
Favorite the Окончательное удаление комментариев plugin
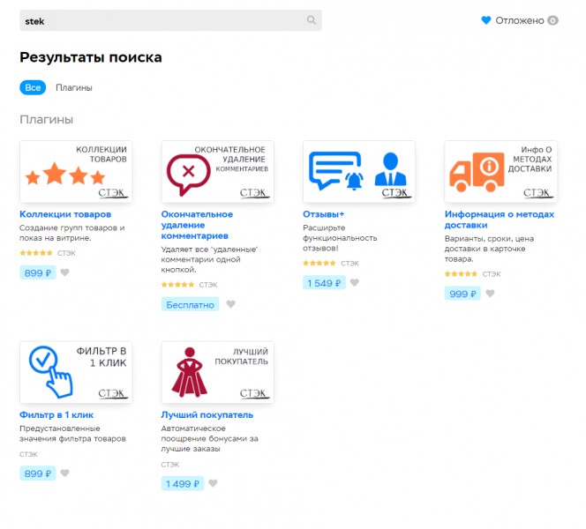230,304
